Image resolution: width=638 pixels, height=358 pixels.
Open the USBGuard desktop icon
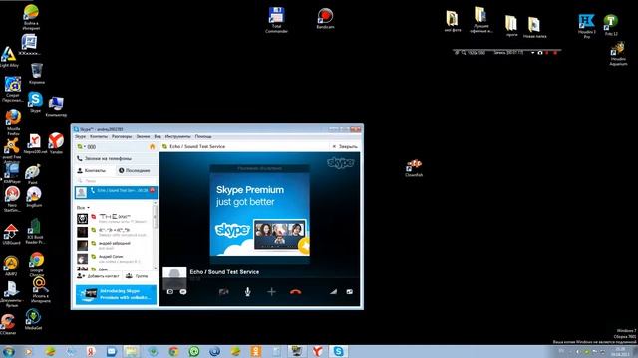pos(11,234)
